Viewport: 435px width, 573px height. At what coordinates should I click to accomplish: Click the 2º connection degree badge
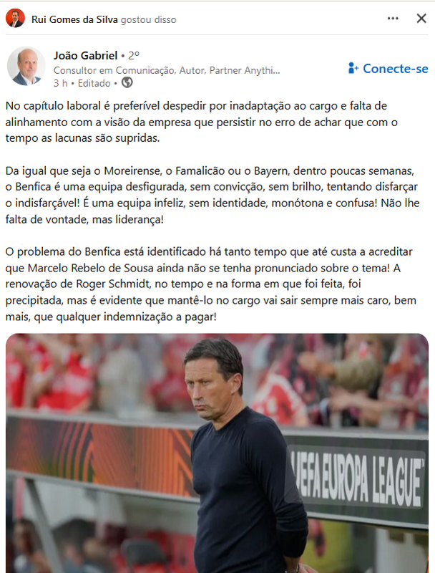134,55
